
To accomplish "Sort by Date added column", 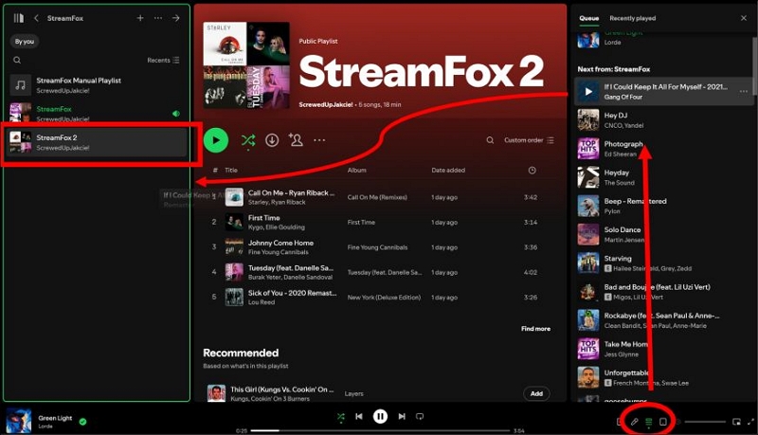I will 448,171.
